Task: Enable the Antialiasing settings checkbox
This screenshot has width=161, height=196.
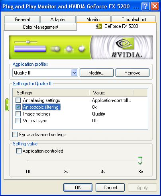Action: click(x=18, y=100)
